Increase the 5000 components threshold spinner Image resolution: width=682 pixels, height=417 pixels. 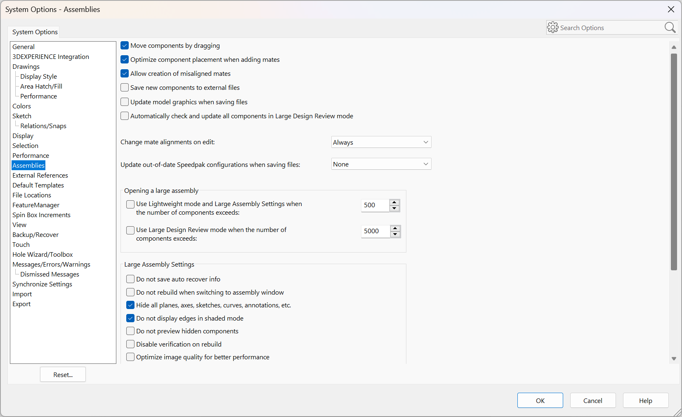(395, 228)
